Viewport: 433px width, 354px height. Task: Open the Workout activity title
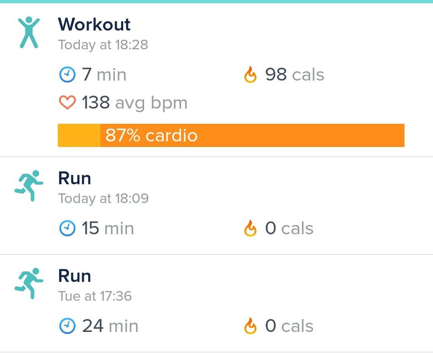(94, 24)
